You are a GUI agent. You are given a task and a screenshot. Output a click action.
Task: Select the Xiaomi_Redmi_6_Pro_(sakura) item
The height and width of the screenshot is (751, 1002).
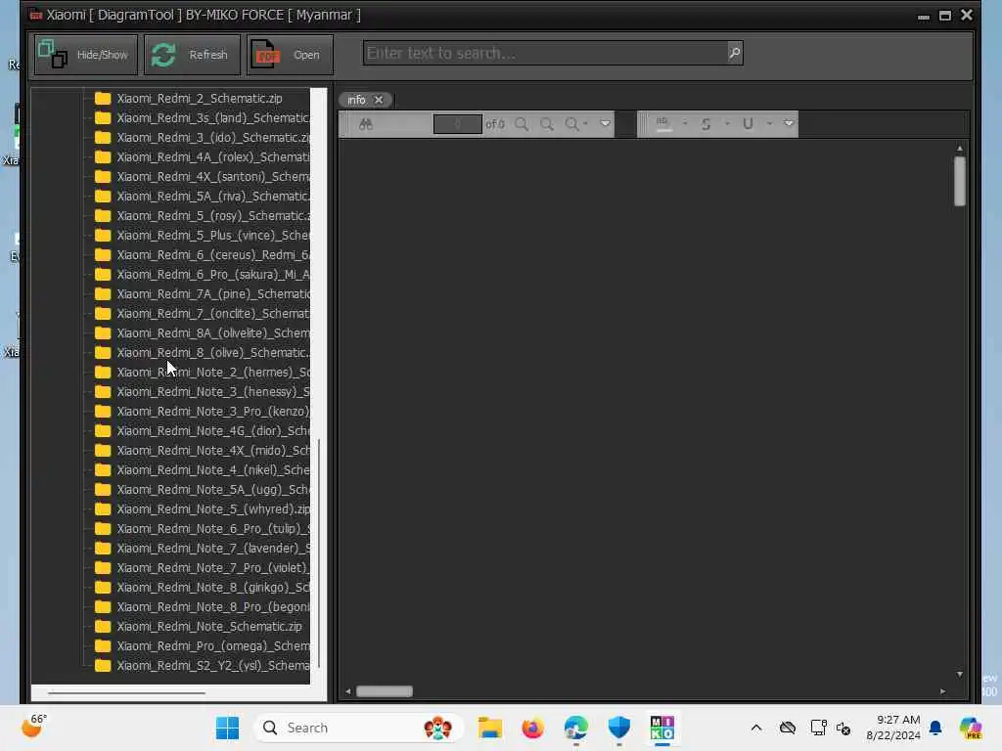212,275
